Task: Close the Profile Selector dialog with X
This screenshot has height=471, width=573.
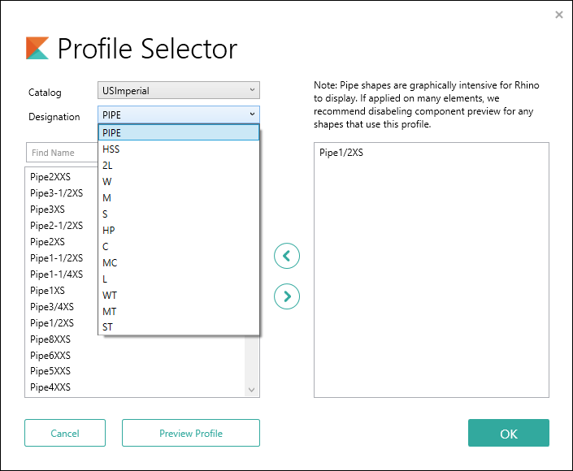Action: (x=559, y=15)
